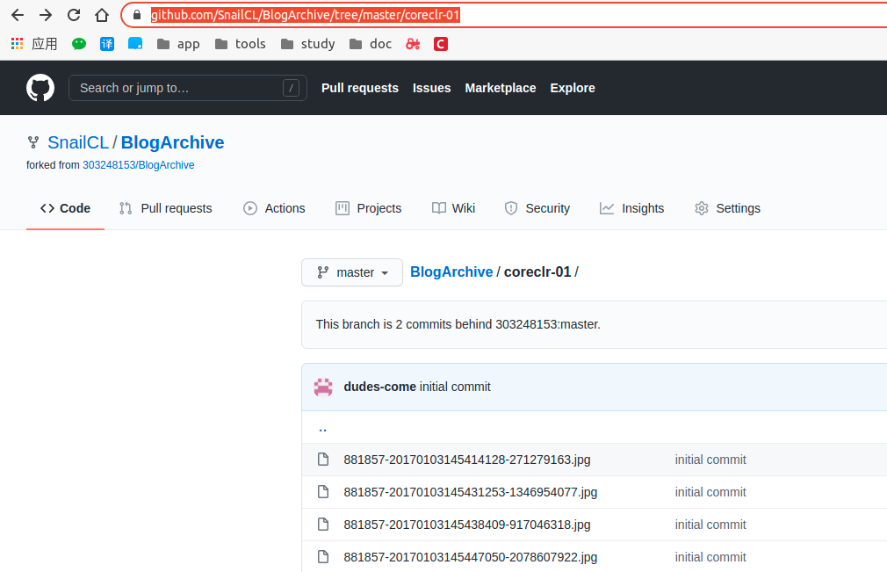
Task: Select the Settings tab
Action: [727, 208]
